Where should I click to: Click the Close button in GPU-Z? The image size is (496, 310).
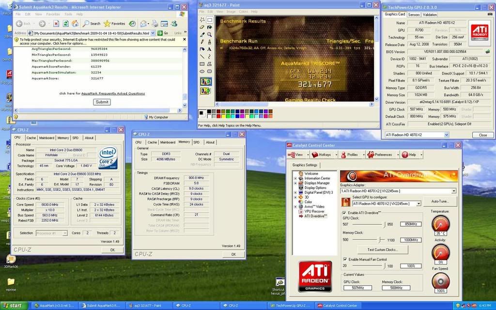[x=483, y=135]
